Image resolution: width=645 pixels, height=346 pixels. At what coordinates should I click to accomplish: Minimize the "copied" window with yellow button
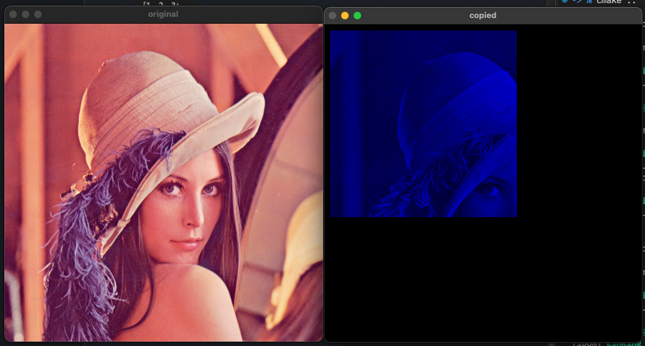tap(345, 16)
